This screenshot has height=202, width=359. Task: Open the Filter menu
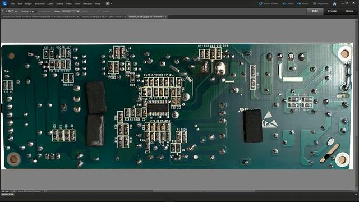click(x=68, y=4)
